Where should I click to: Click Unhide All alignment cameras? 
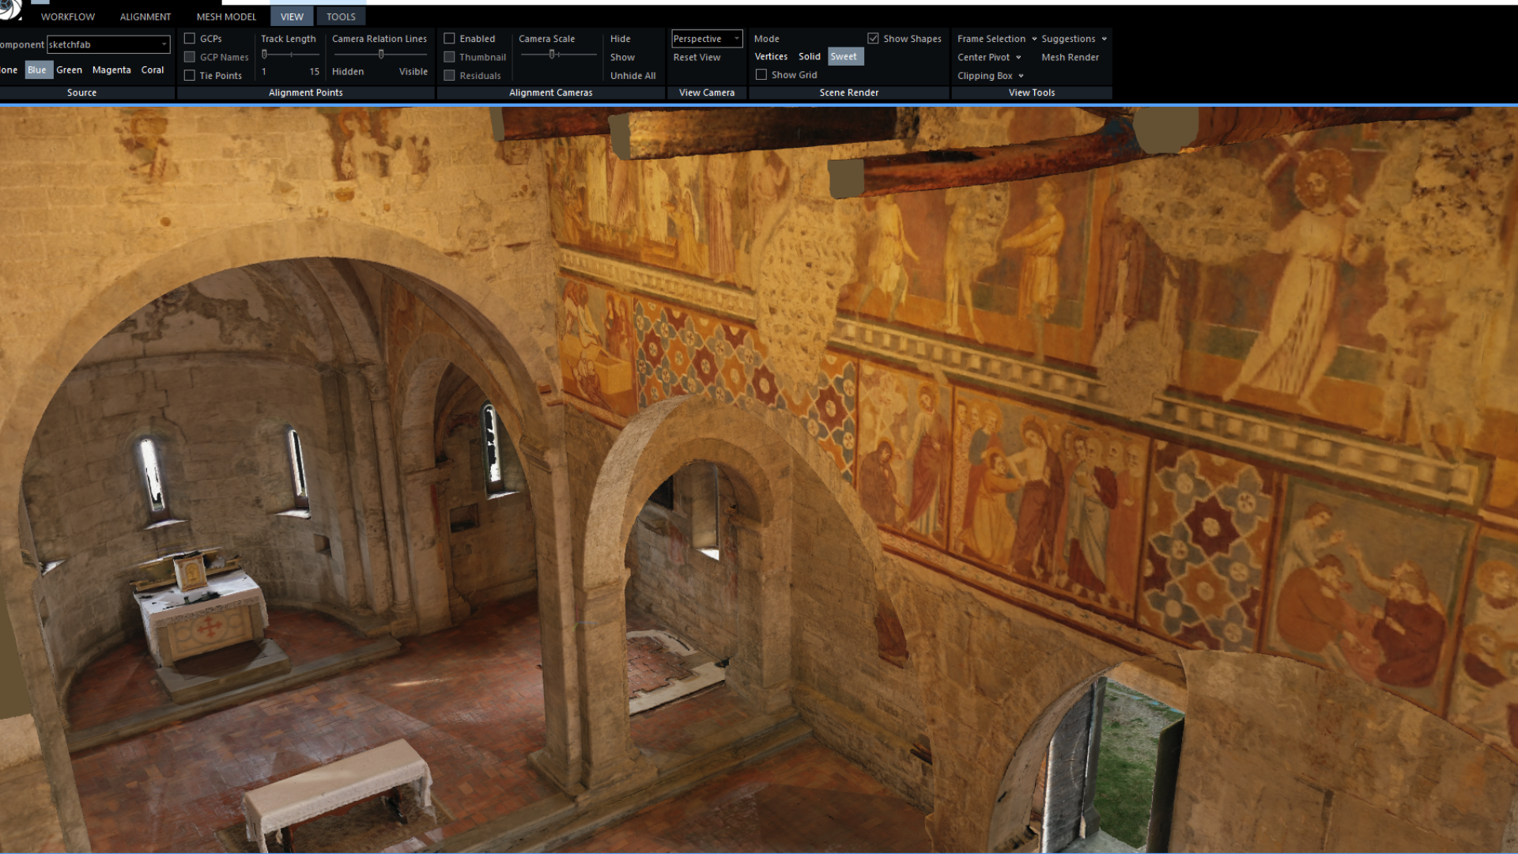click(x=632, y=76)
